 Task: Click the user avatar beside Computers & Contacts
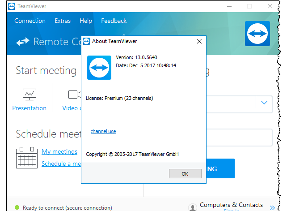coord(193,207)
